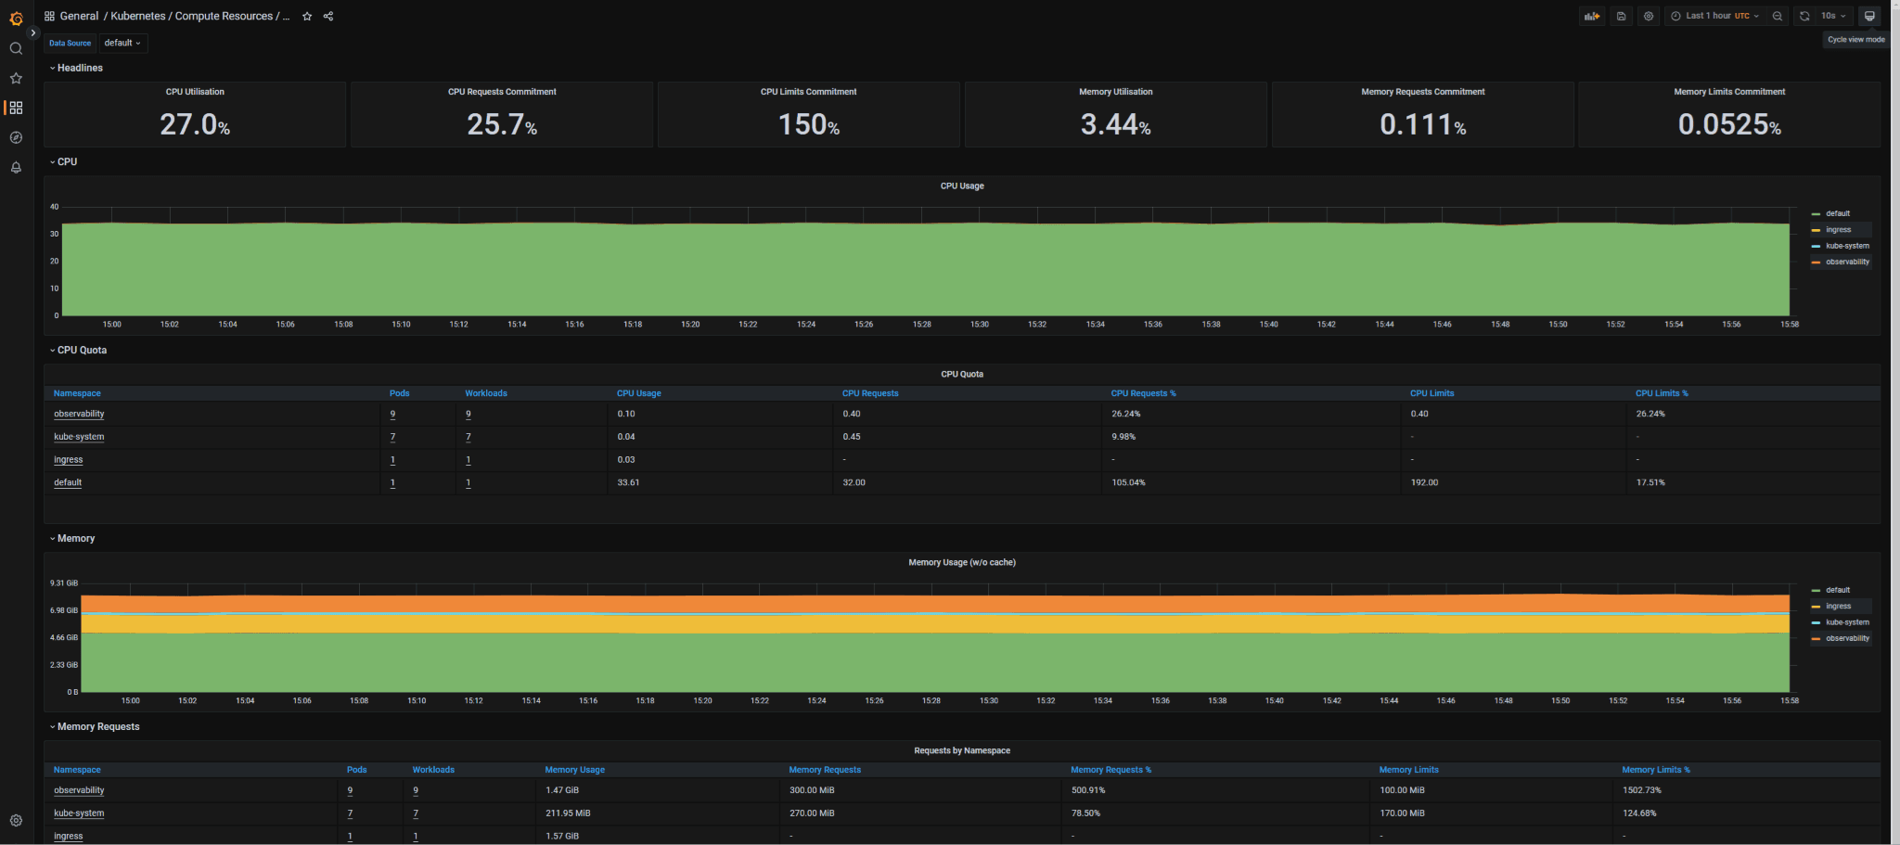
Task: Click the Data Source variable label
Action: (71, 43)
